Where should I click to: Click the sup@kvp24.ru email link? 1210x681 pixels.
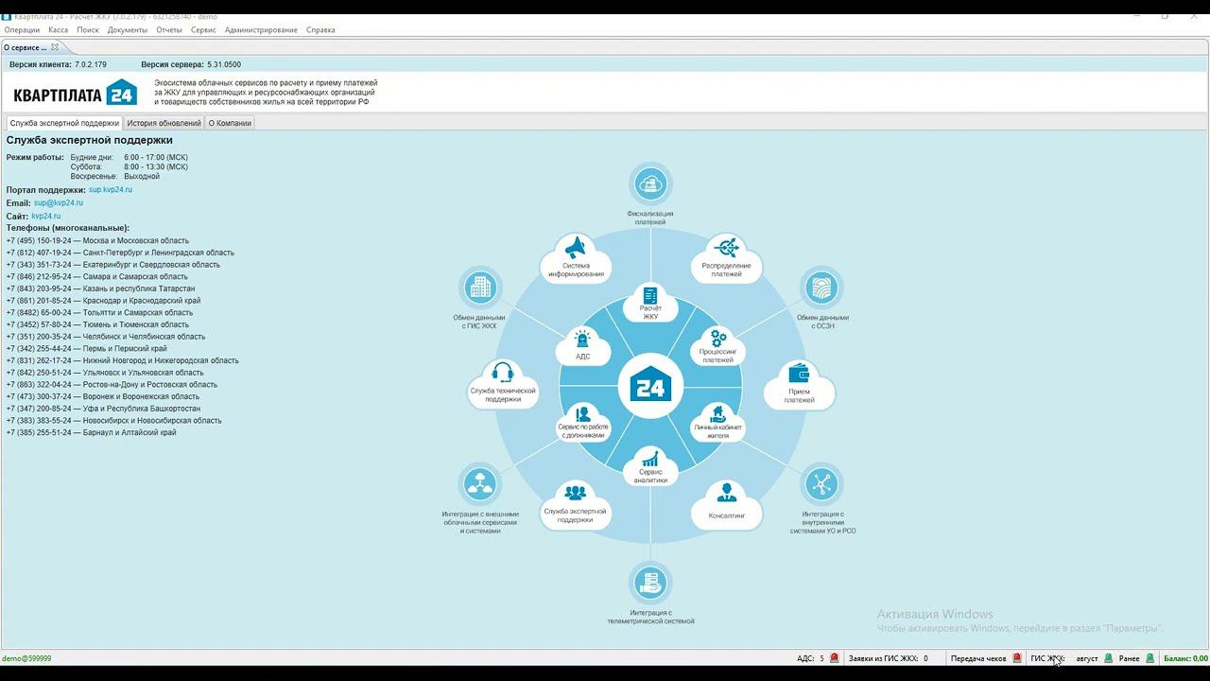[x=59, y=202]
